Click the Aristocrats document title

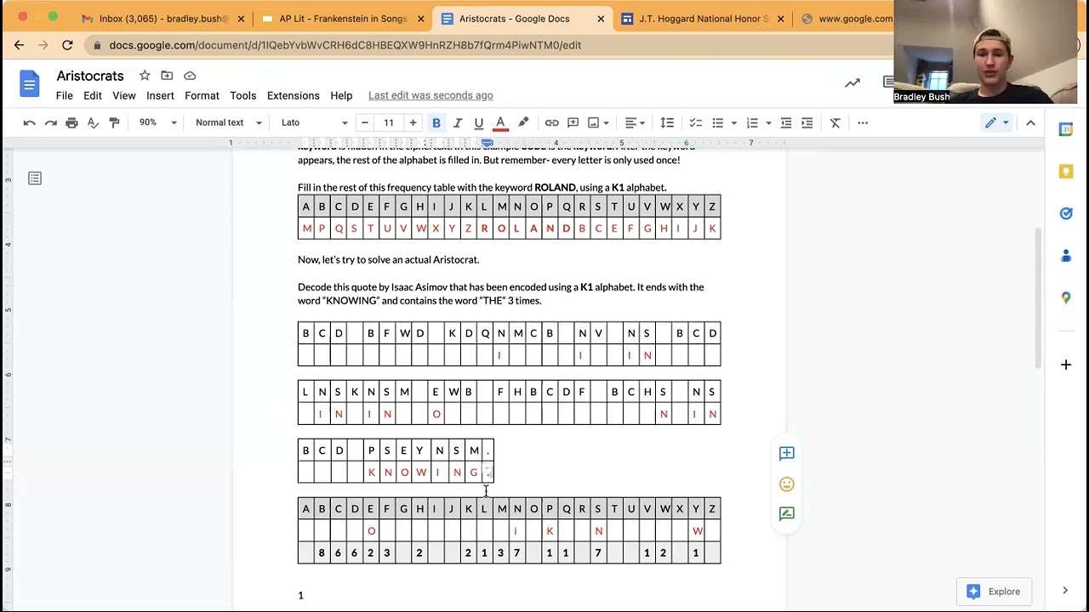point(90,76)
